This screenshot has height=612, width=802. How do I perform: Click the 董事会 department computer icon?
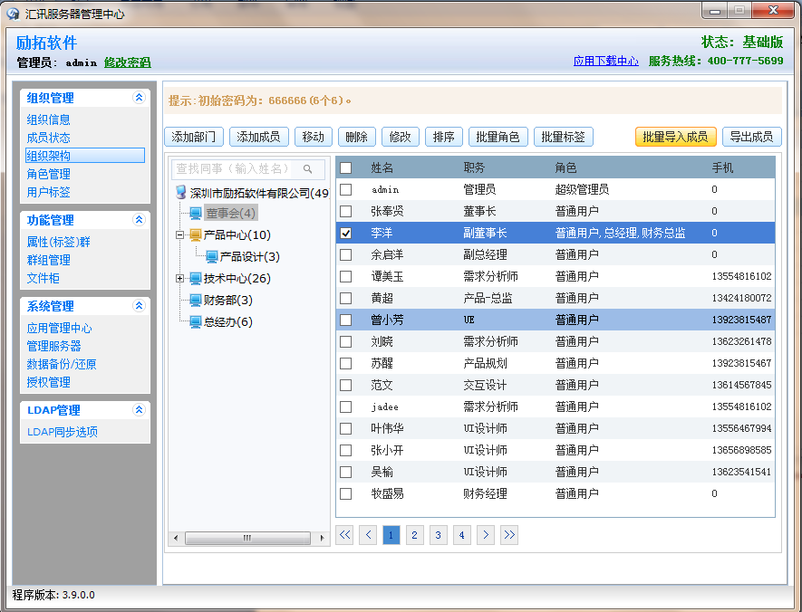pos(196,213)
